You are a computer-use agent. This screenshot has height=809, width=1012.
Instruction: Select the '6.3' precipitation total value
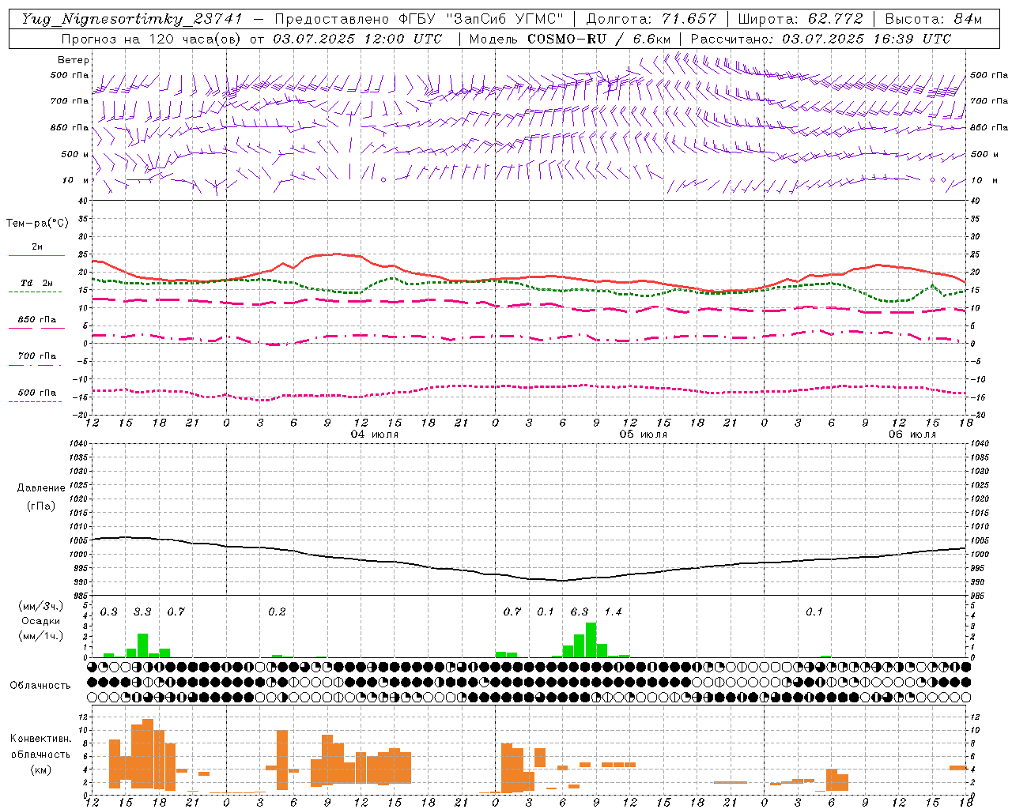coord(580,611)
